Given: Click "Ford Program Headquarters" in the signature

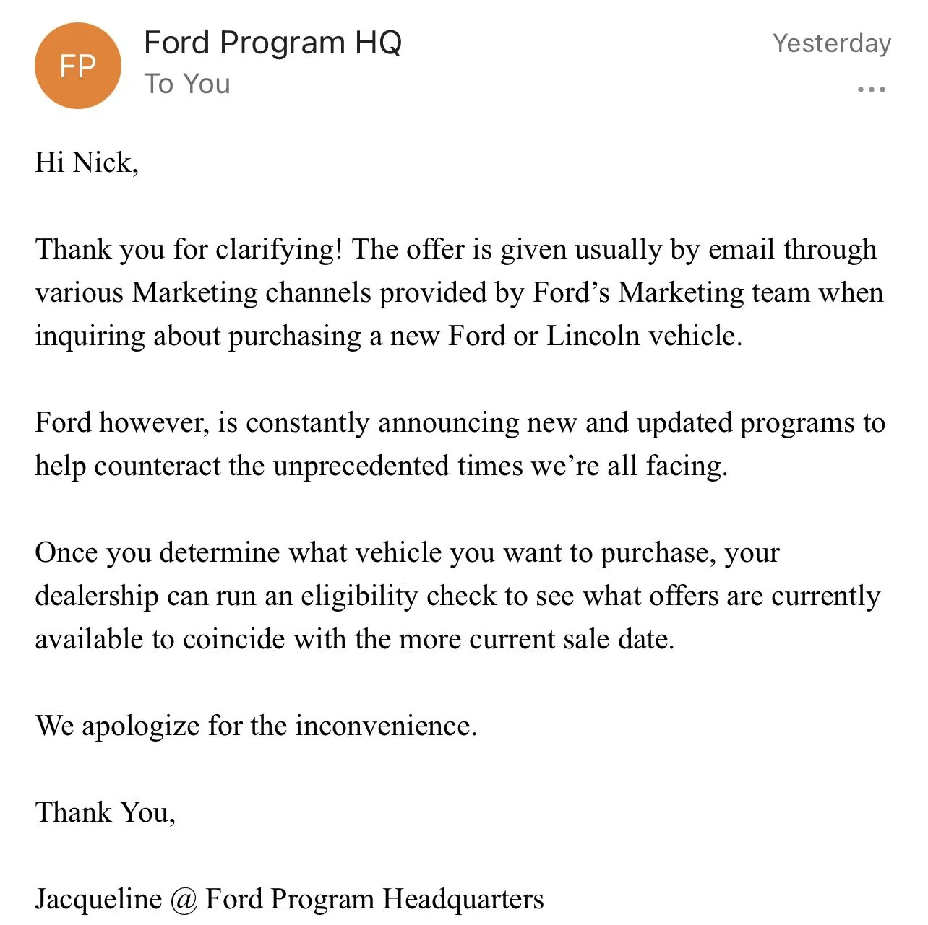Looking at the screenshot, I should tap(374, 899).
